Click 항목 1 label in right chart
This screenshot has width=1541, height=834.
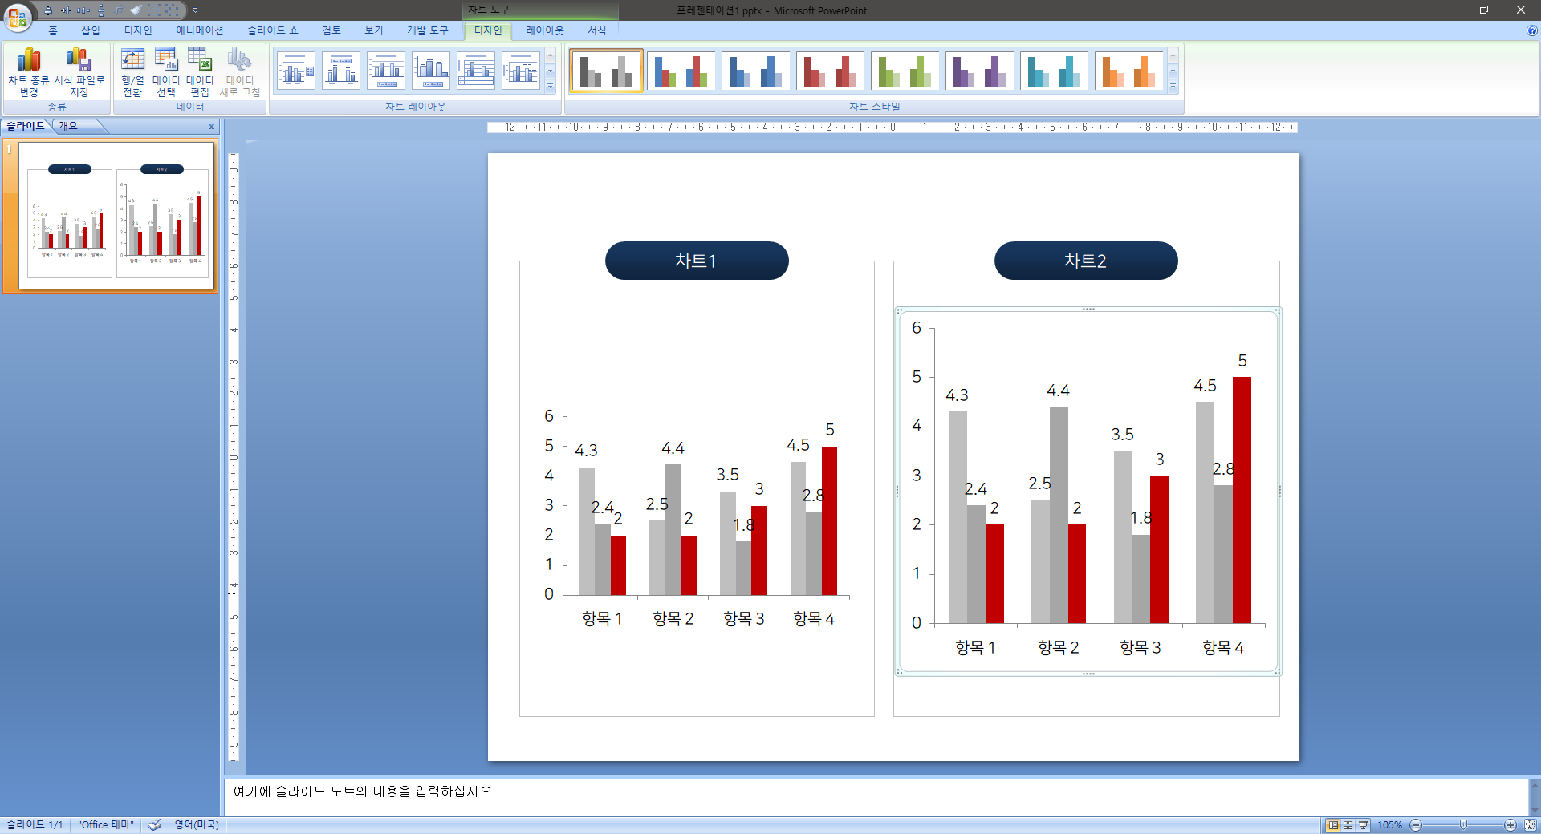click(975, 648)
